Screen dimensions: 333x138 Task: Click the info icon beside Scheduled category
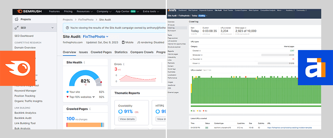(201, 55)
